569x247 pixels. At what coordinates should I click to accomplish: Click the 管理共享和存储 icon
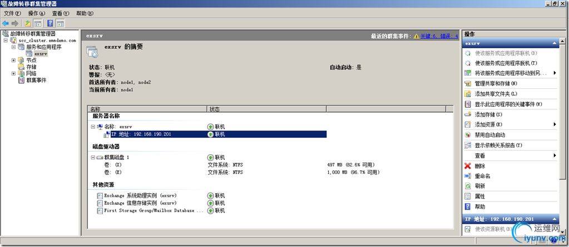pyautogui.click(x=468, y=84)
